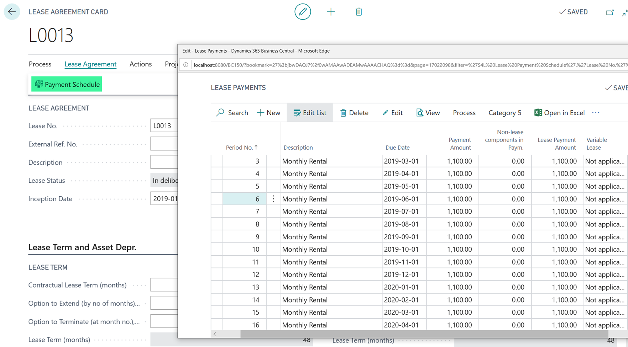
Task: Open row options for period 6
Action: (273, 199)
